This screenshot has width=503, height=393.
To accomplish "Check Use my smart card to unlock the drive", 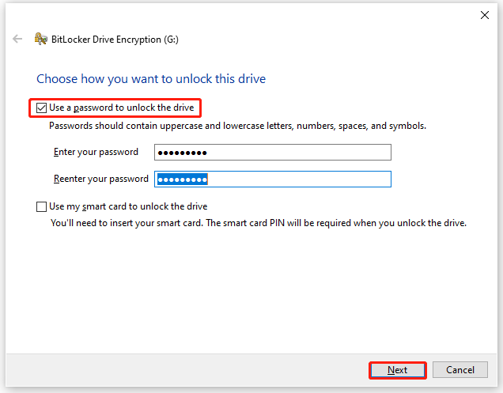I will coord(41,207).
